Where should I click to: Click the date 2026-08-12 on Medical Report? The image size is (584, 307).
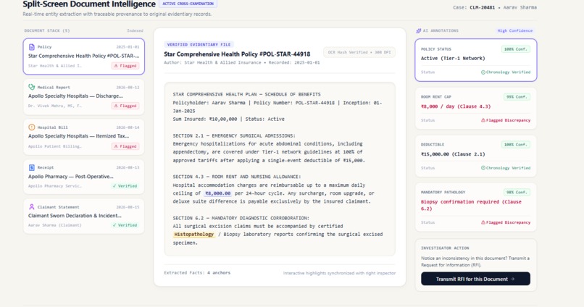[x=128, y=88]
